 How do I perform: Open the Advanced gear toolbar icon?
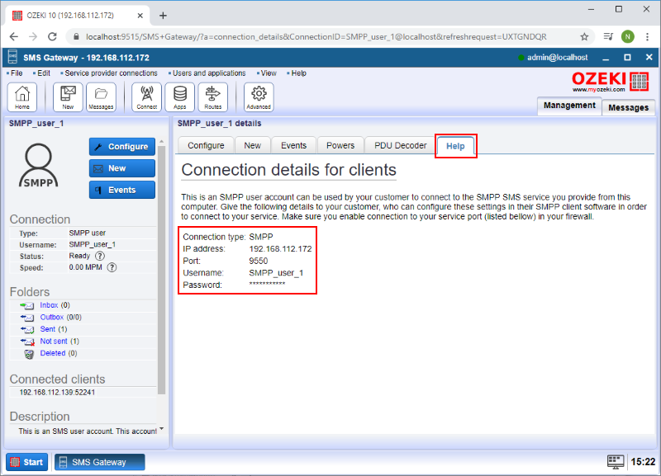pos(259,97)
